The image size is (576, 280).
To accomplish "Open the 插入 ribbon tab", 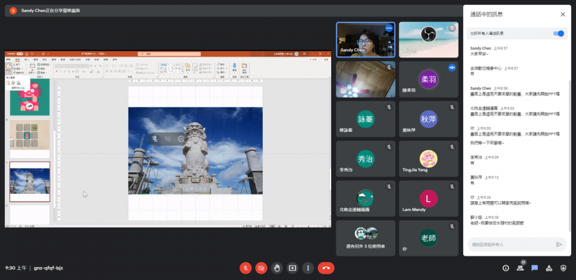I will pos(27,60).
